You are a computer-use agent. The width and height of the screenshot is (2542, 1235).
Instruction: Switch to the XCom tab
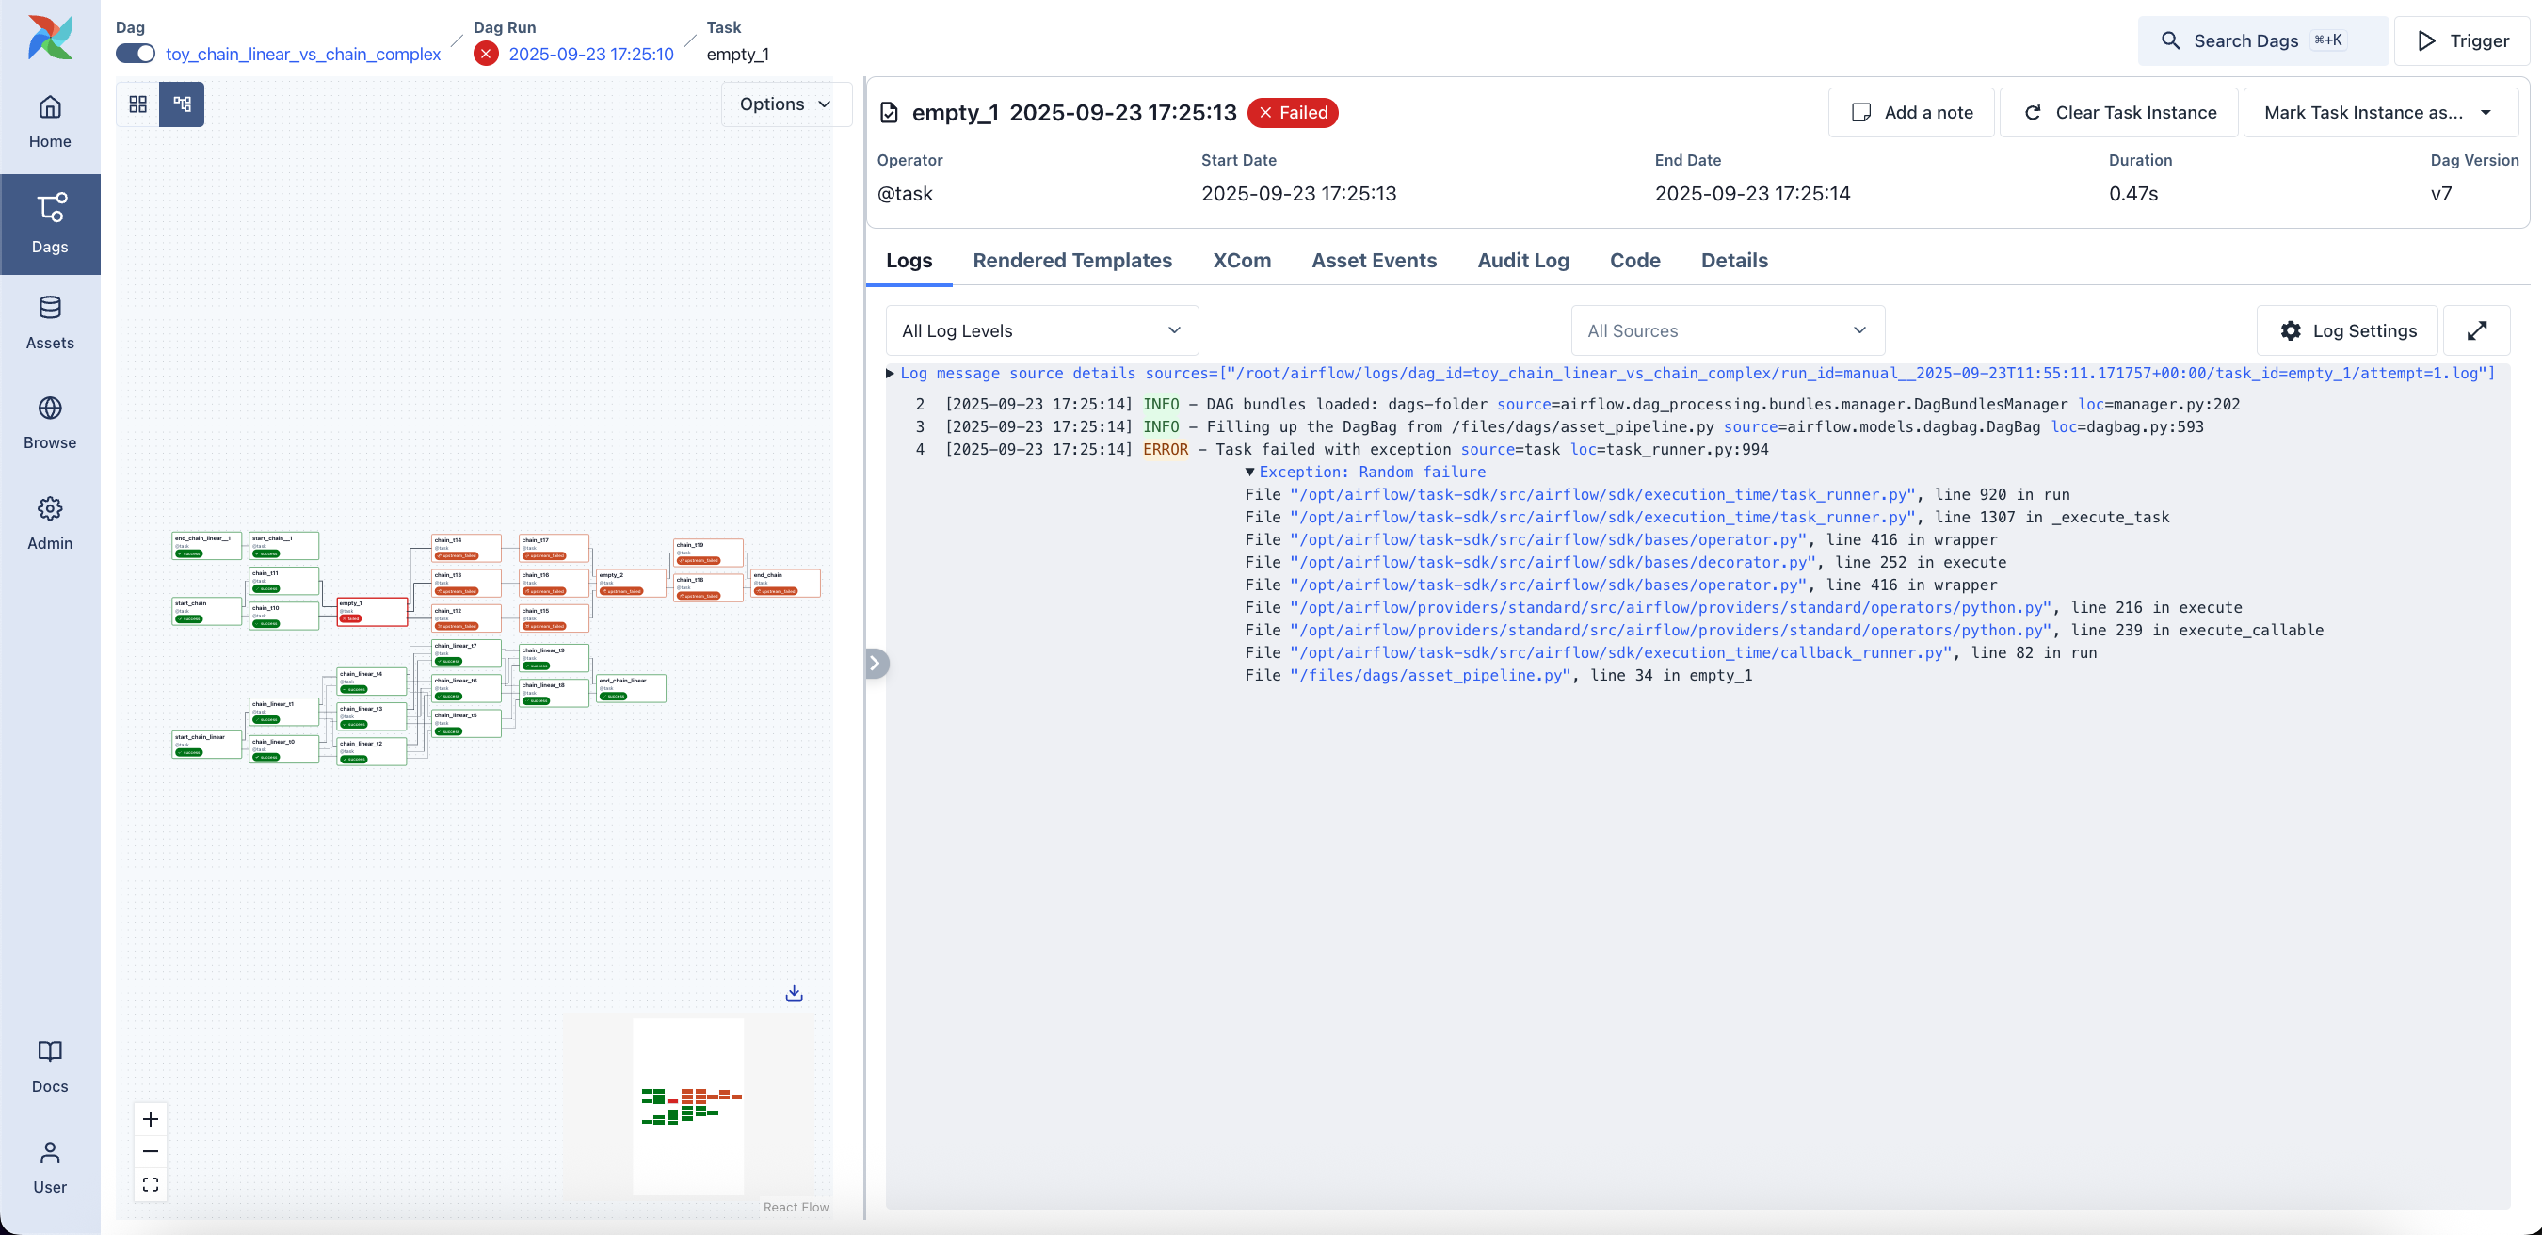[x=1242, y=261]
